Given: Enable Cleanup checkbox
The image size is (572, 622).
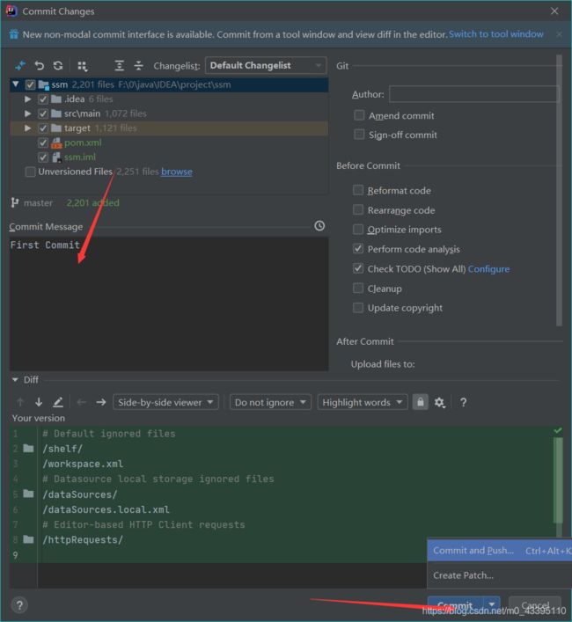Looking at the screenshot, I should tap(358, 288).
